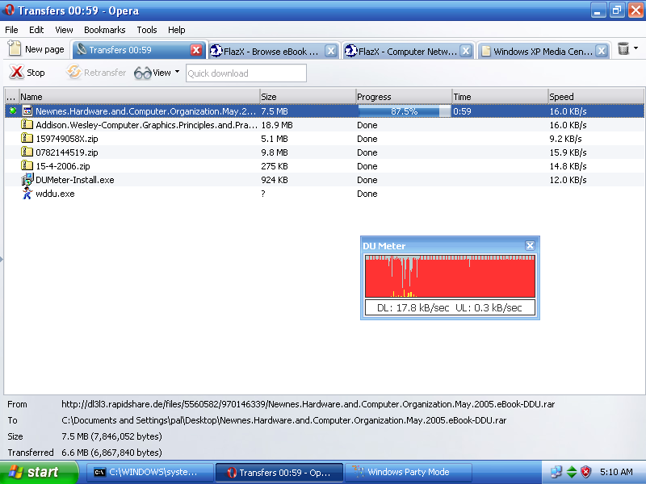
Task: Open the File menu
Action: click(x=11, y=30)
